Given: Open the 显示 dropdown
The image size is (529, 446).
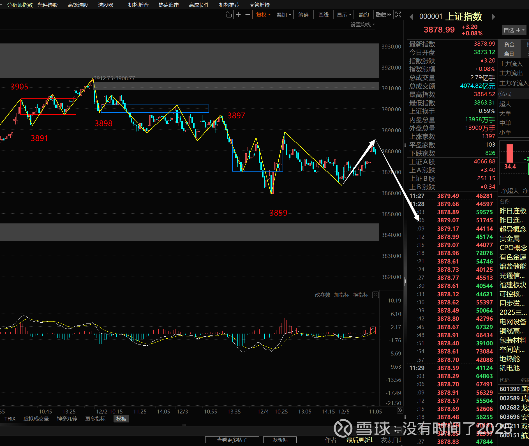Looking at the screenshot, I should click(344, 15).
